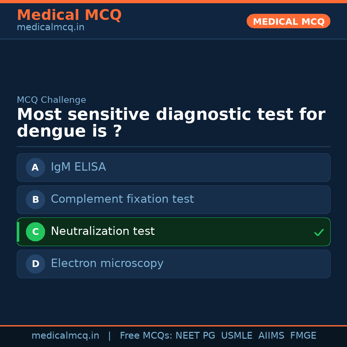Click the MCQ Challenge label
This screenshot has width=347, height=347.
point(51,100)
